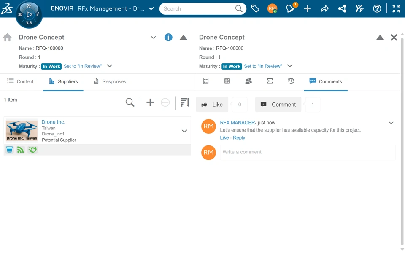Click the Like button with thumbs-up
Image resolution: width=405 pixels, height=253 pixels.
point(212,105)
